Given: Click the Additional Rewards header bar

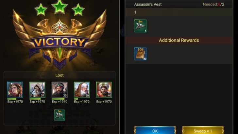Looking at the screenshot, I should (179, 40).
